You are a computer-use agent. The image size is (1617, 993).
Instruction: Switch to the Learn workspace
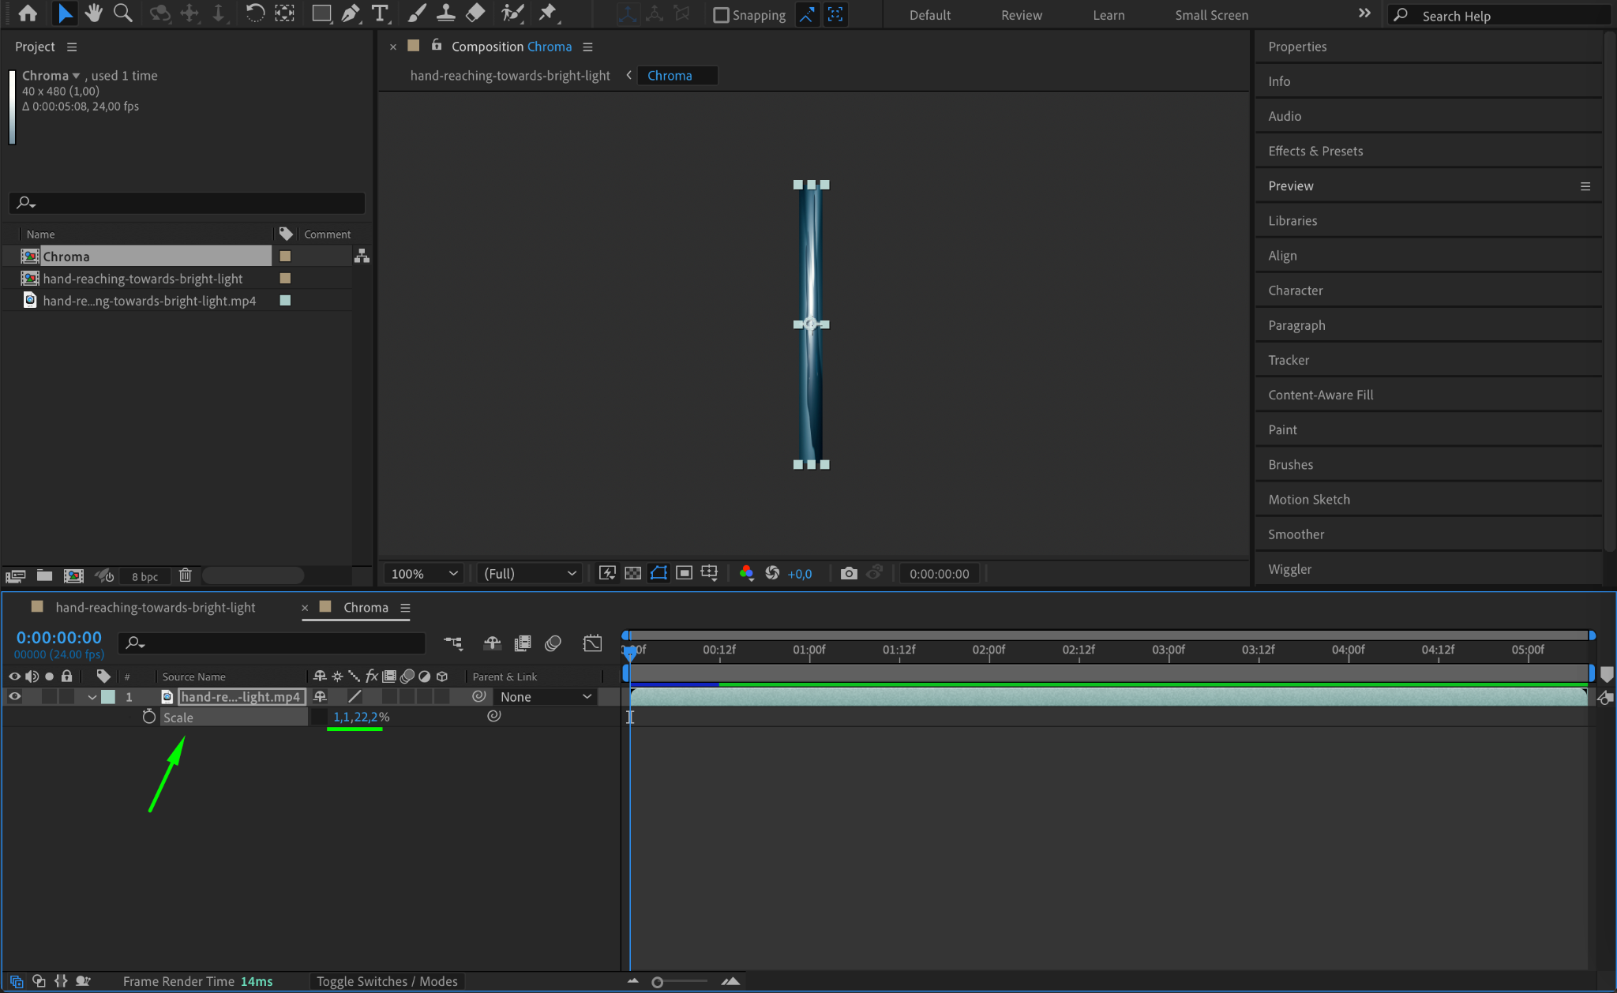1108,15
